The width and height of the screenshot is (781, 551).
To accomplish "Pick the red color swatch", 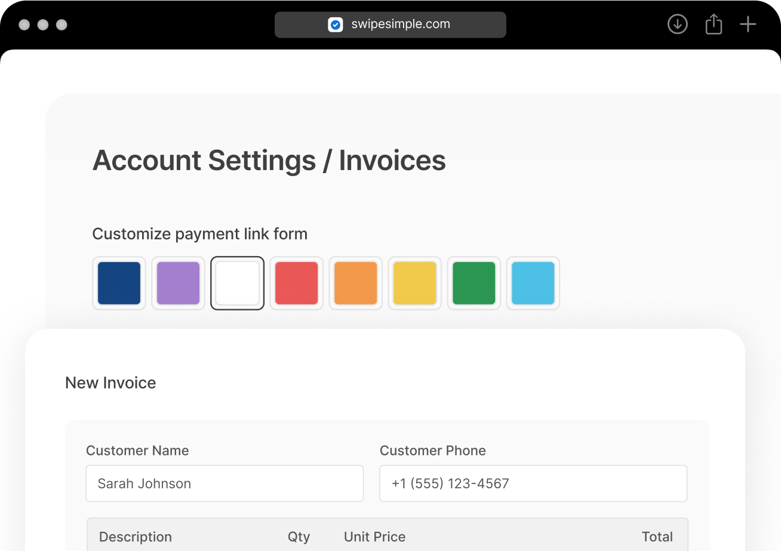I will pyautogui.click(x=297, y=283).
